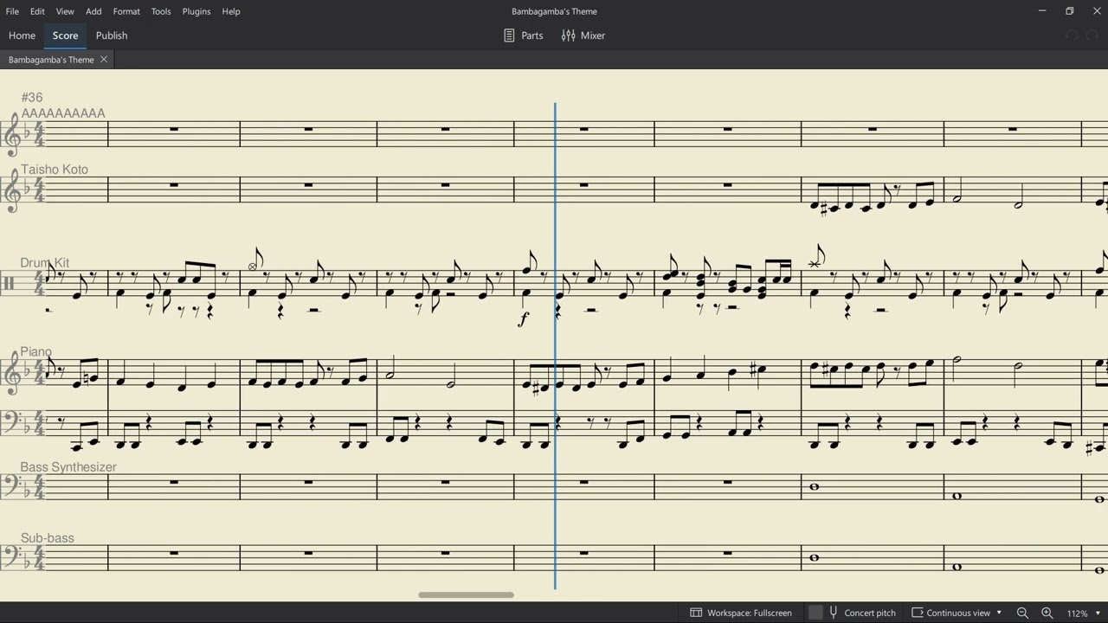Select the first whole note in Bass Synthesizer staff
This screenshot has height=623, width=1108.
click(814, 487)
